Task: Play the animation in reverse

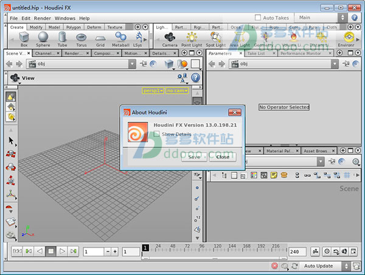Action: pyautogui.click(x=40, y=251)
